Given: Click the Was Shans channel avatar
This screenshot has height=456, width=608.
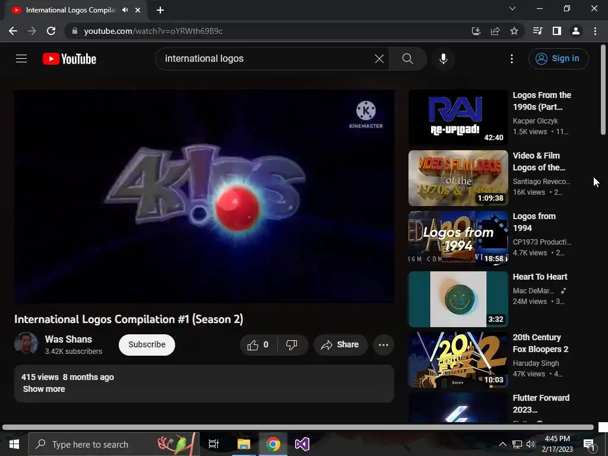Looking at the screenshot, I should click(x=26, y=343).
